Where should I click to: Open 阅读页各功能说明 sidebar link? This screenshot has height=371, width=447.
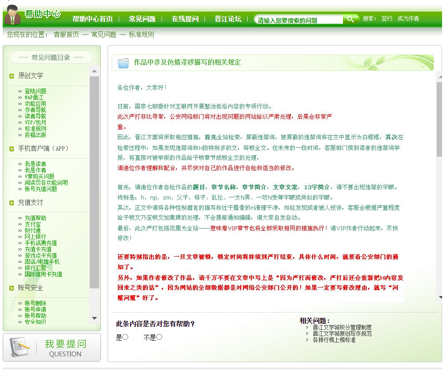pos(46,183)
